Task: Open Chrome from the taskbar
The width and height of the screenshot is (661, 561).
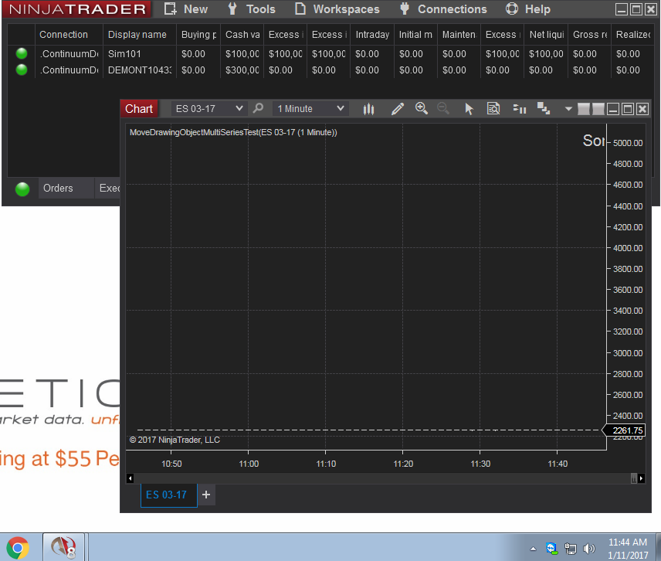Action: (18, 548)
